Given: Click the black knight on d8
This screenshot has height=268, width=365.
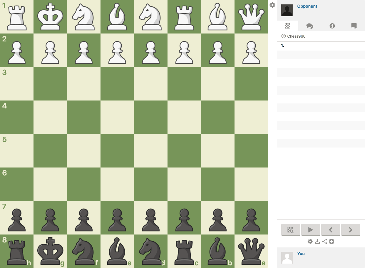Looking at the screenshot, I should pos(151,251).
